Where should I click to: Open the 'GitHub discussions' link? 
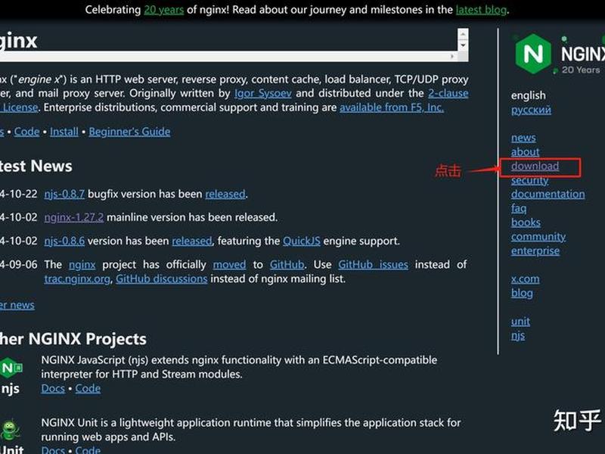pyautogui.click(x=162, y=278)
